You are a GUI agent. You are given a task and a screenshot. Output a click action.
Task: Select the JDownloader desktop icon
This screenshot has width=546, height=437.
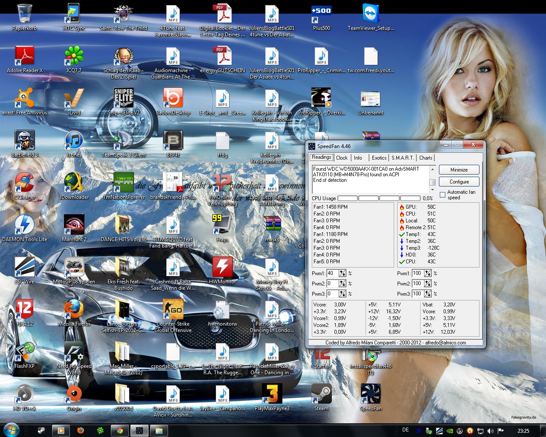tap(74, 186)
